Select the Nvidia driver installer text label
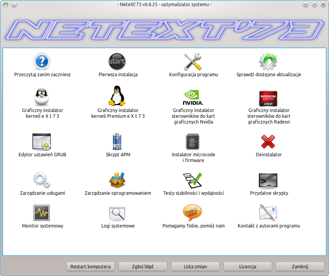 [x=193, y=116]
